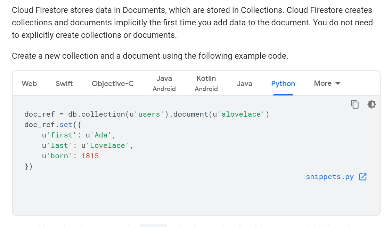Click the 'Lovelace' string in code
The image size is (392, 227).
point(107,145)
